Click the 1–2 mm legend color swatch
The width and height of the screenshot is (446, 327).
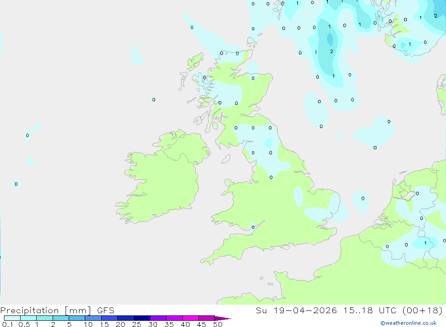45,318
